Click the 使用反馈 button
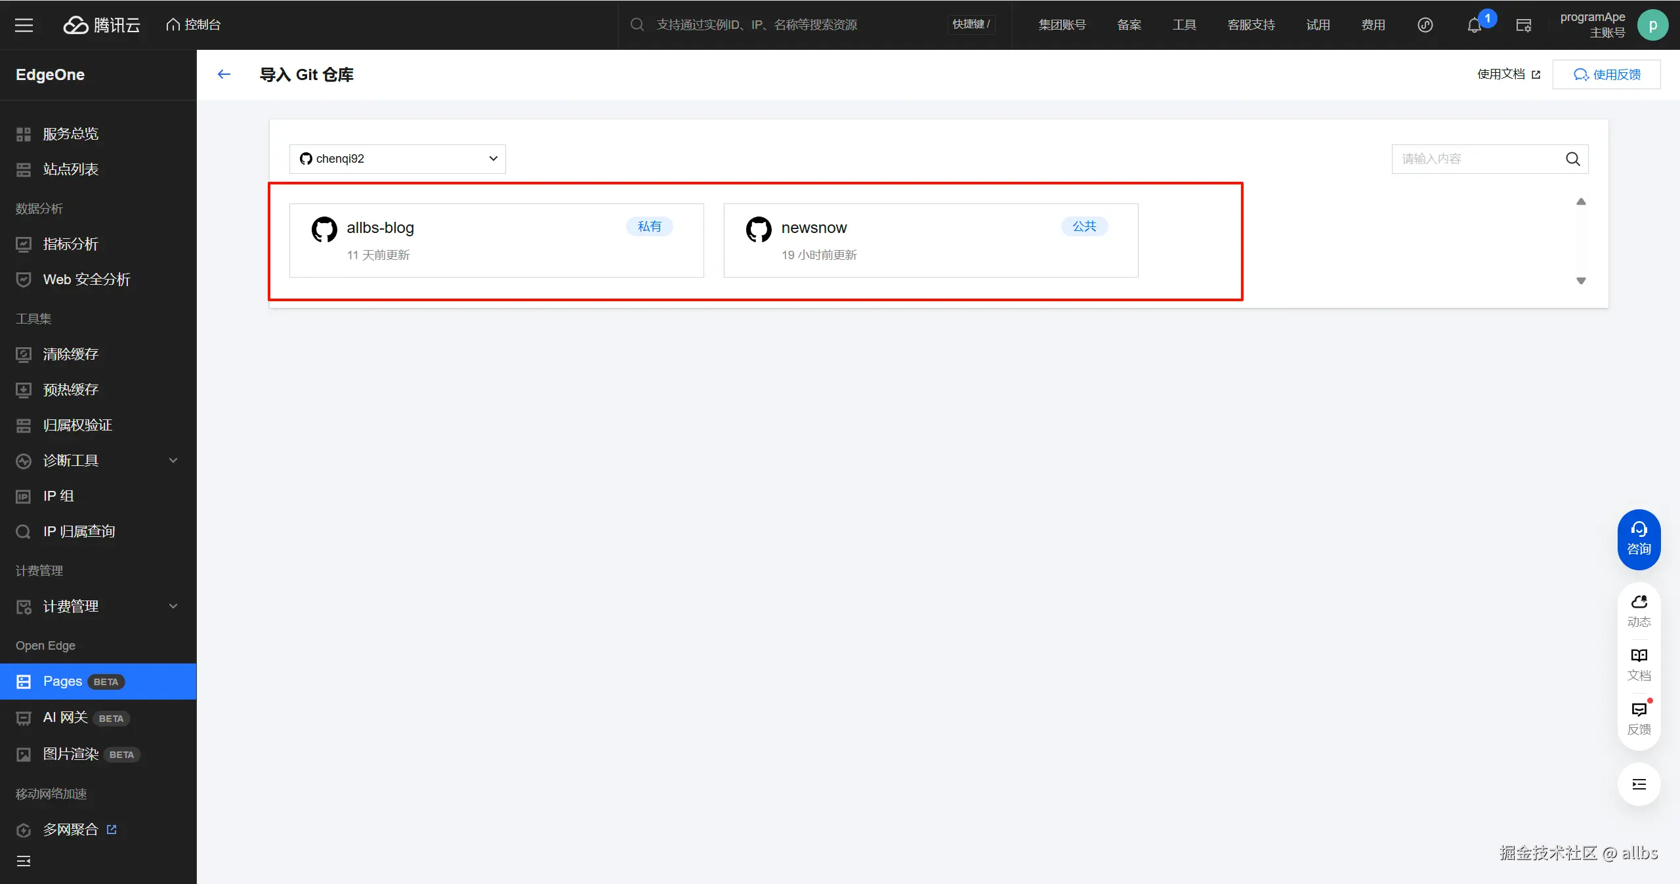1680x884 pixels. pos(1606,74)
